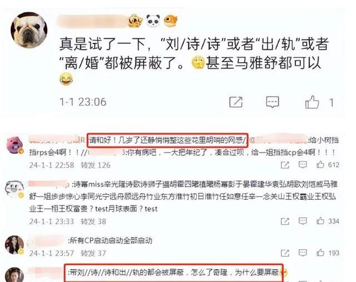The width and height of the screenshot is (356, 282).
Task: Open comments on the top post
Action: click(273, 102)
